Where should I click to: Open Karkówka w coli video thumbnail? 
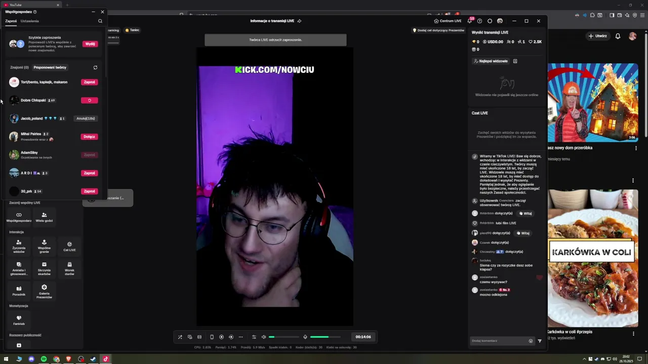593,258
